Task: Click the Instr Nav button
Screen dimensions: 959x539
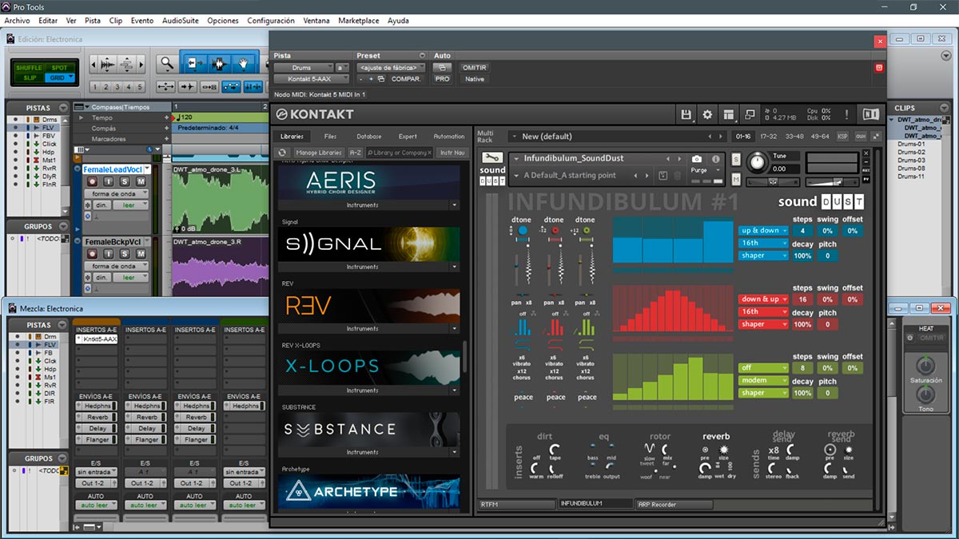Action: coord(453,153)
